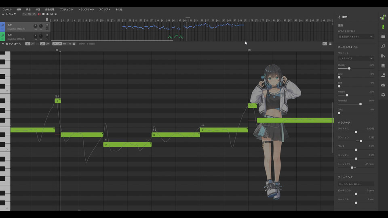Open the music note icon panel in sidebar

pos(383,46)
